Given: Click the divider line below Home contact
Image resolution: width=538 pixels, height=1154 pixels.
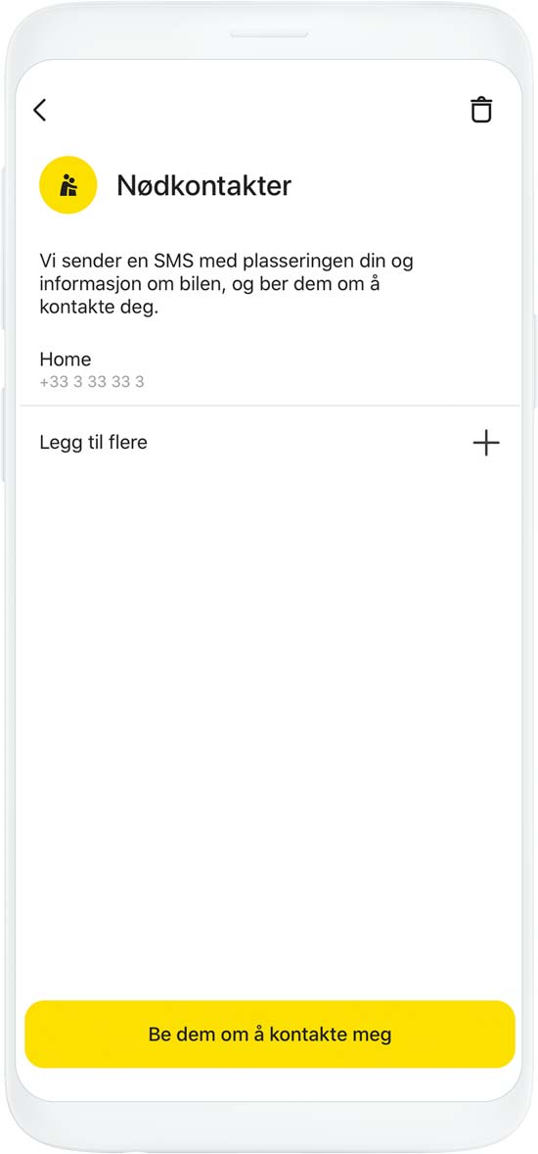Looking at the screenshot, I should (x=270, y=406).
